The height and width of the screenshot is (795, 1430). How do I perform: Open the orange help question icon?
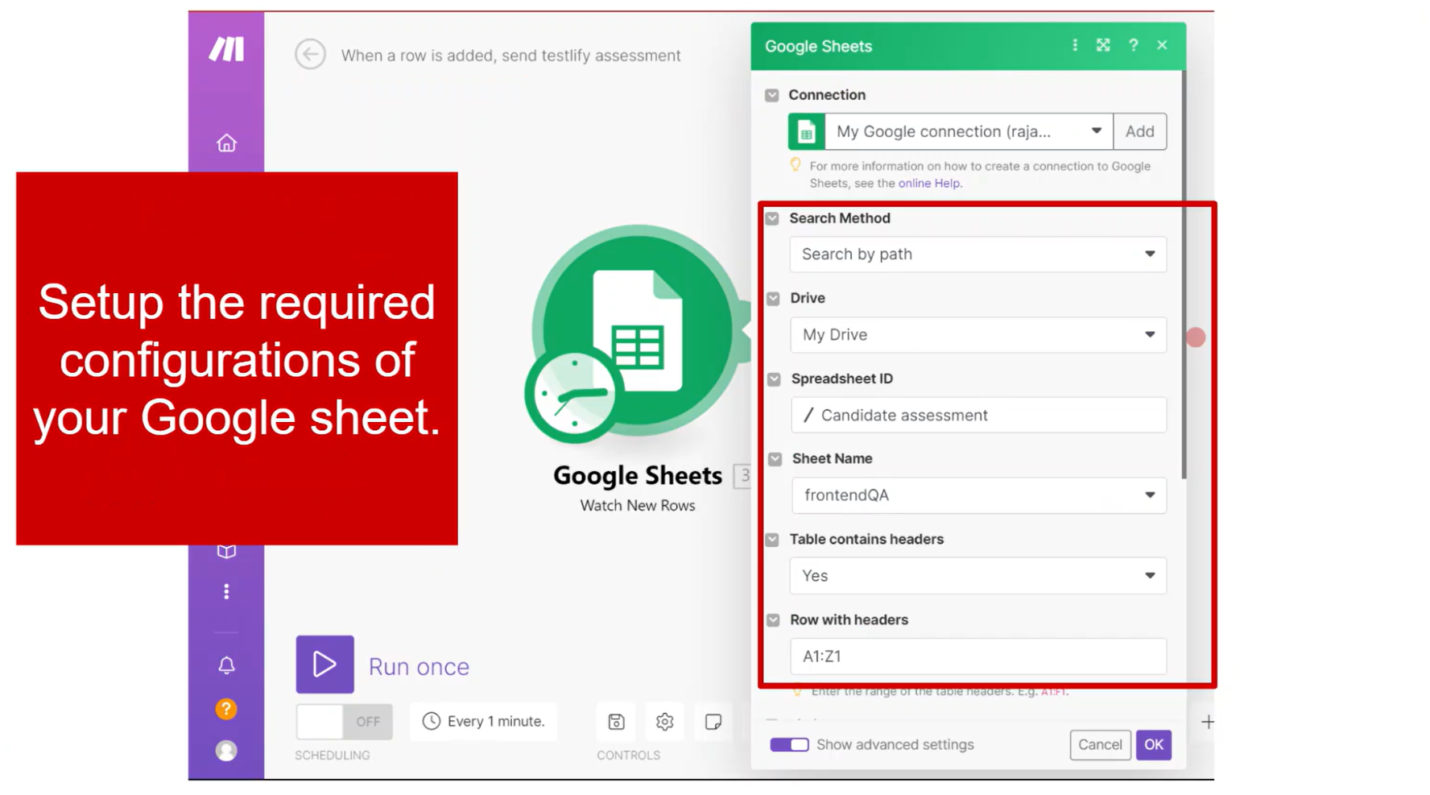(x=226, y=709)
